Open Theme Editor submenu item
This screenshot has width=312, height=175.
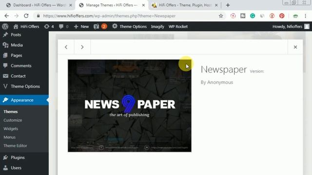coord(15,146)
